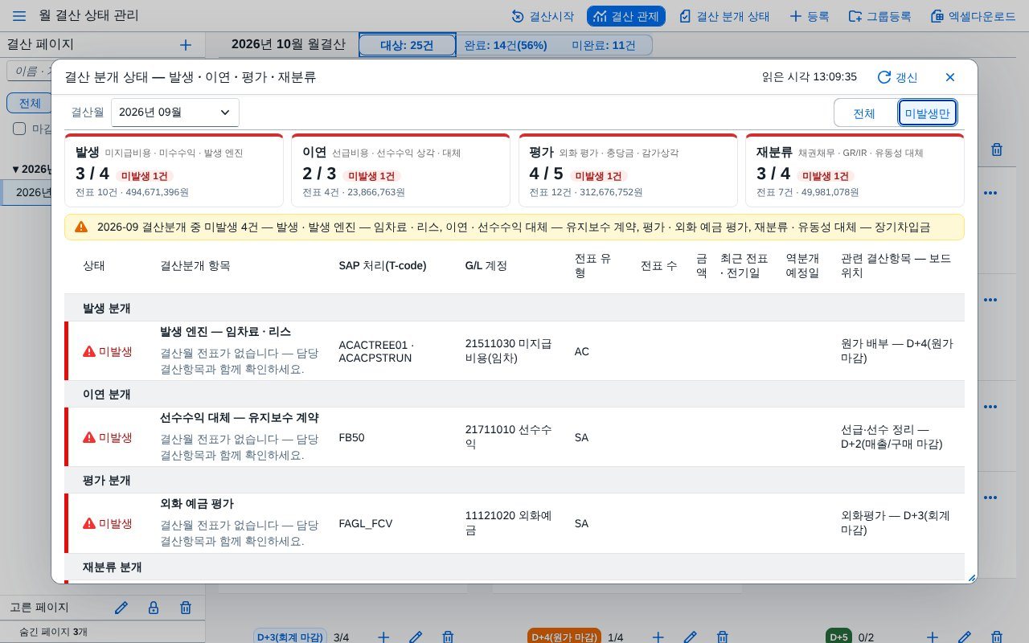Image resolution: width=1029 pixels, height=643 pixels.
Task: Add item to D+5 column
Action: pos(933,637)
